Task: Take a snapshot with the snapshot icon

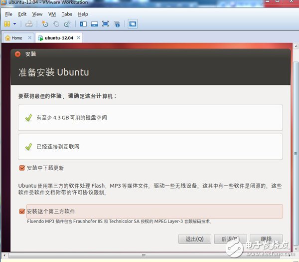Action: [45, 24]
